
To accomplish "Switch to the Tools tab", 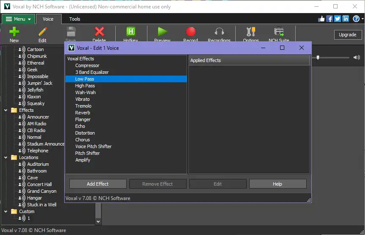I will pyautogui.click(x=75, y=19).
